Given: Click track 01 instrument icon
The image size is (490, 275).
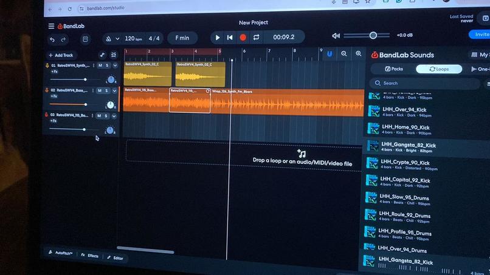Looking at the screenshot, I should coord(47,66).
